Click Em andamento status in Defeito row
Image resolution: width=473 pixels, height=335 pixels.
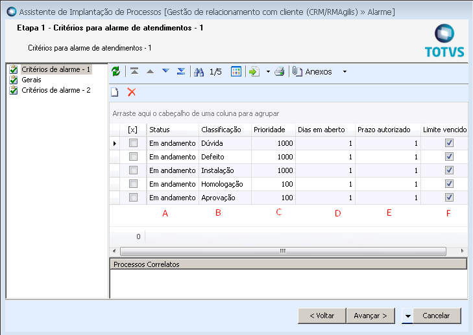point(173,157)
